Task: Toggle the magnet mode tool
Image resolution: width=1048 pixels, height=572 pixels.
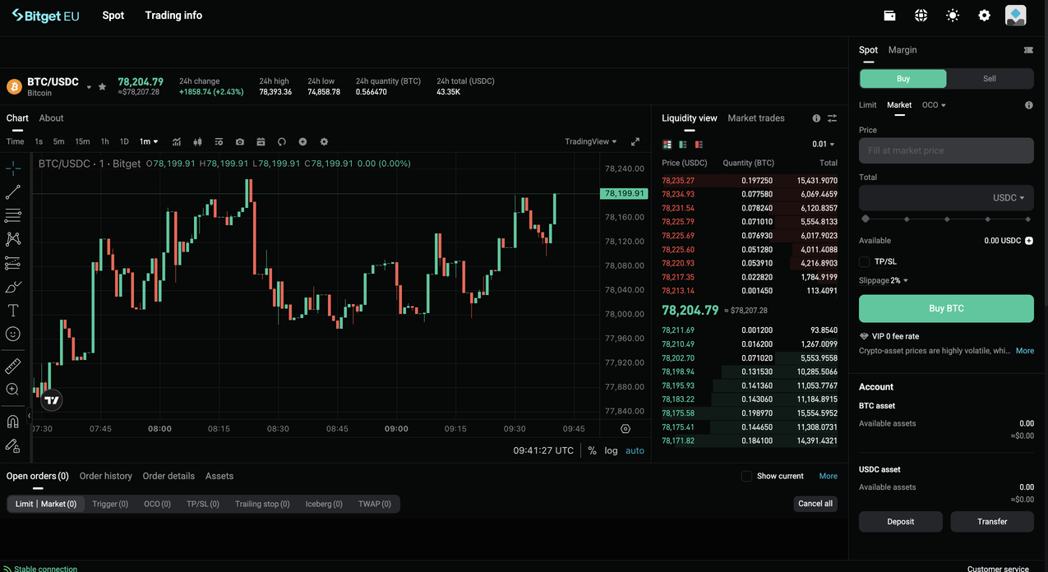Action: [x=13, y=422]
